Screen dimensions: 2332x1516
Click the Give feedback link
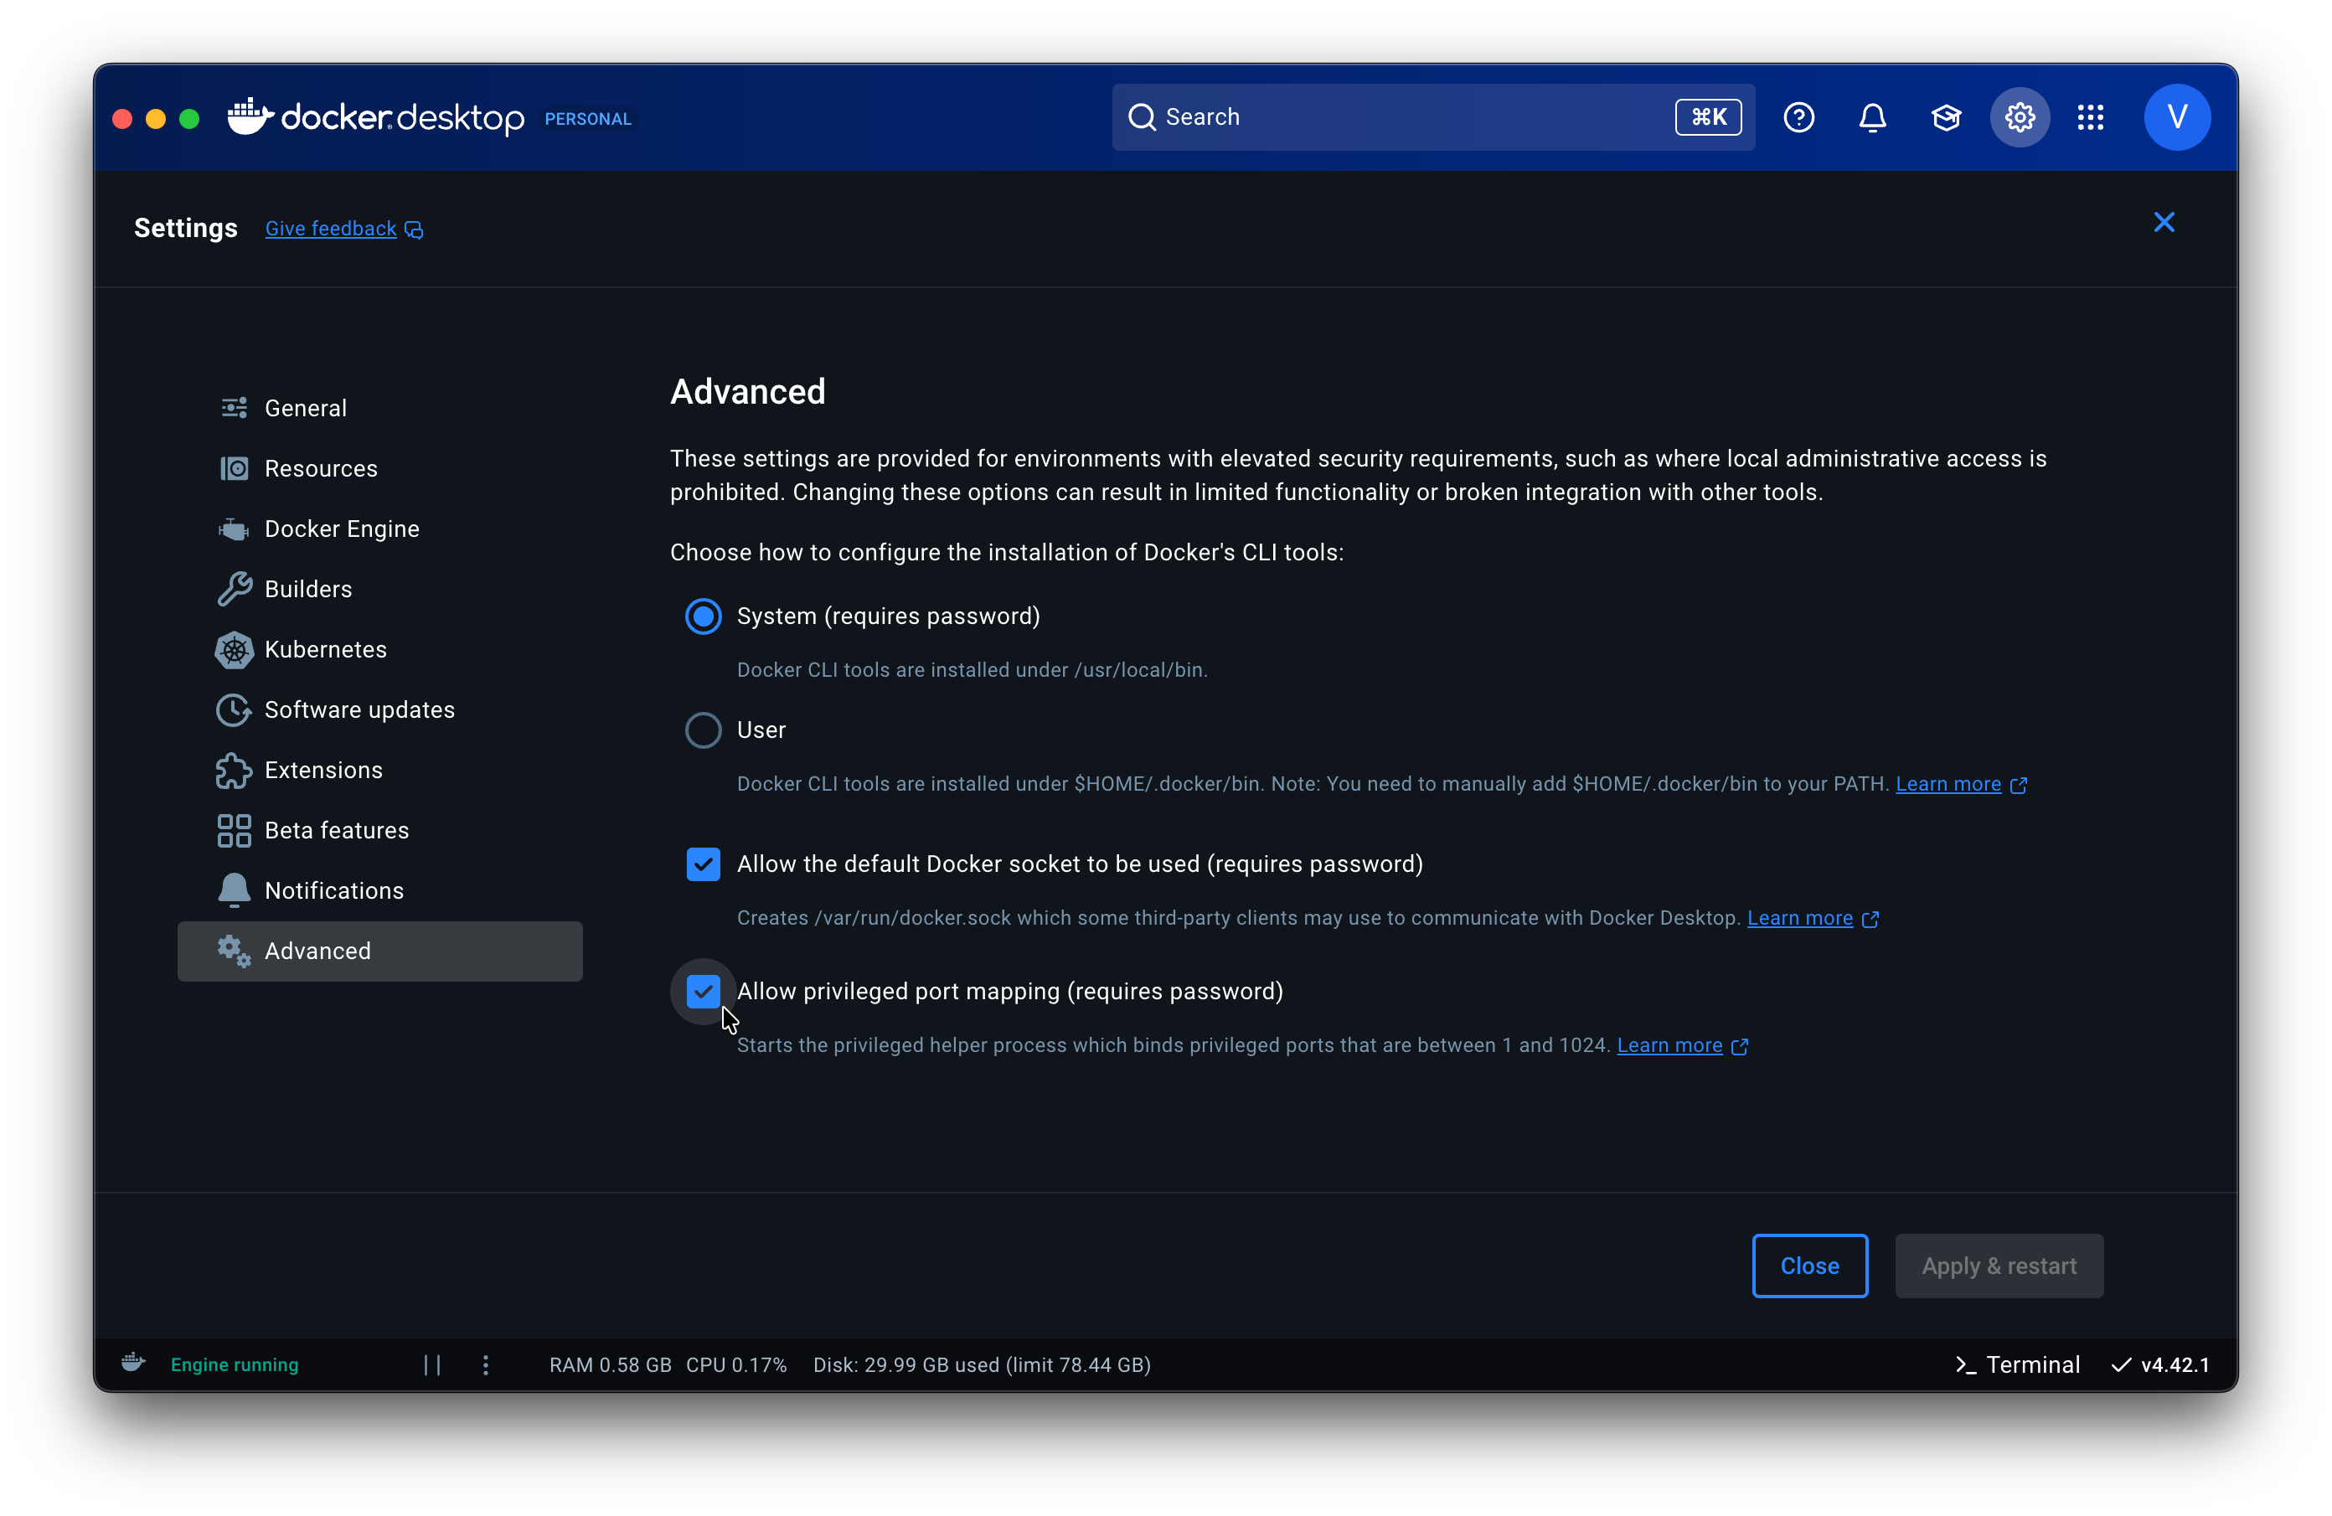[x=330, y=229]
